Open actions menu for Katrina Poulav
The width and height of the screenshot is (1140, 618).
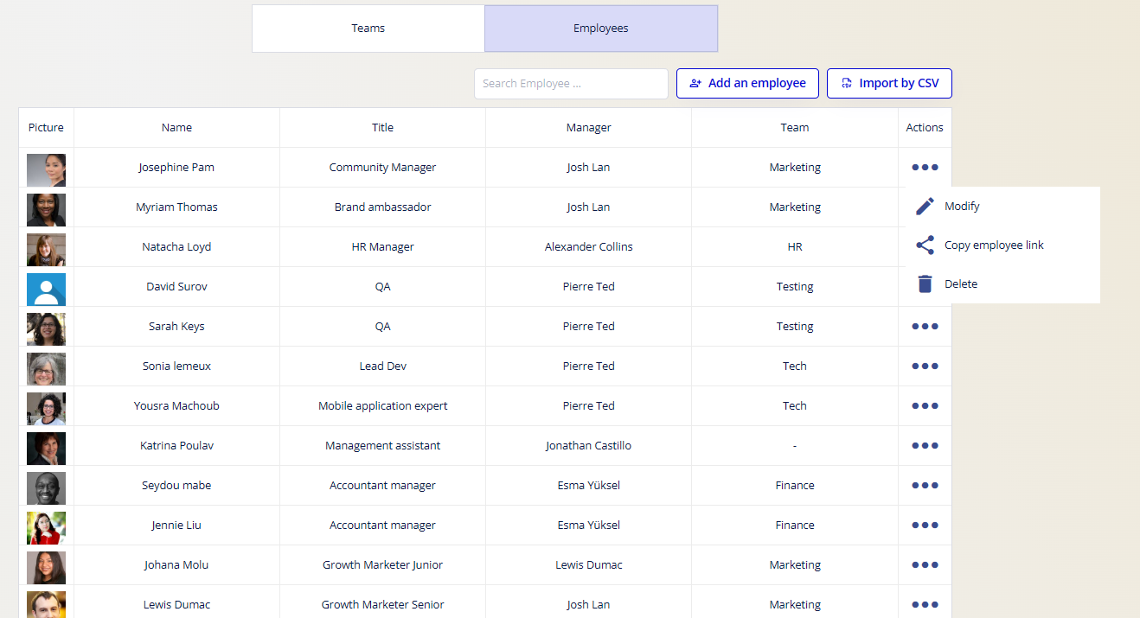click(925, 446)
